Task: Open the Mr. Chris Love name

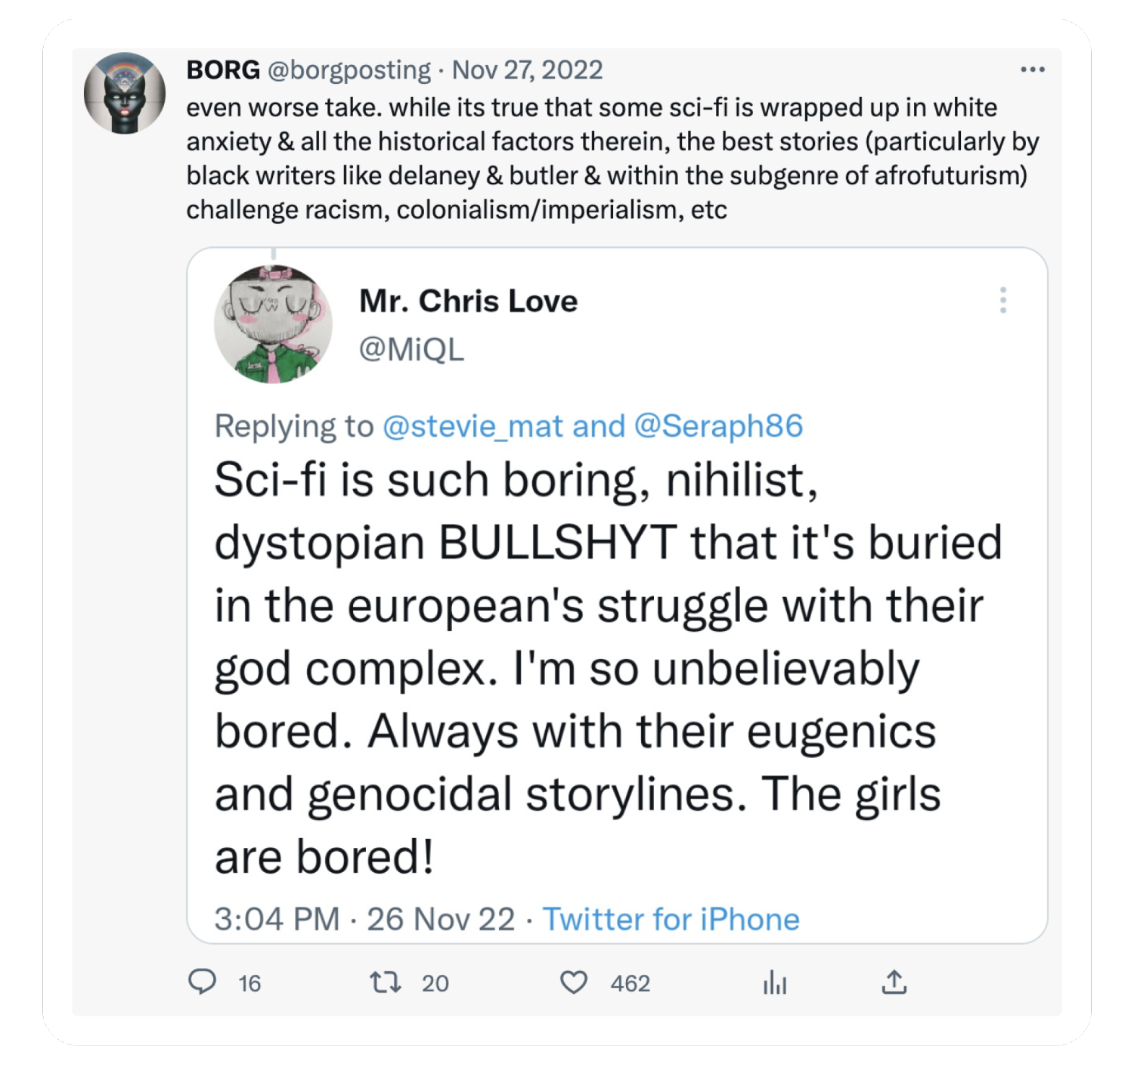Action: pyautogui.click(x=469, y=301)
